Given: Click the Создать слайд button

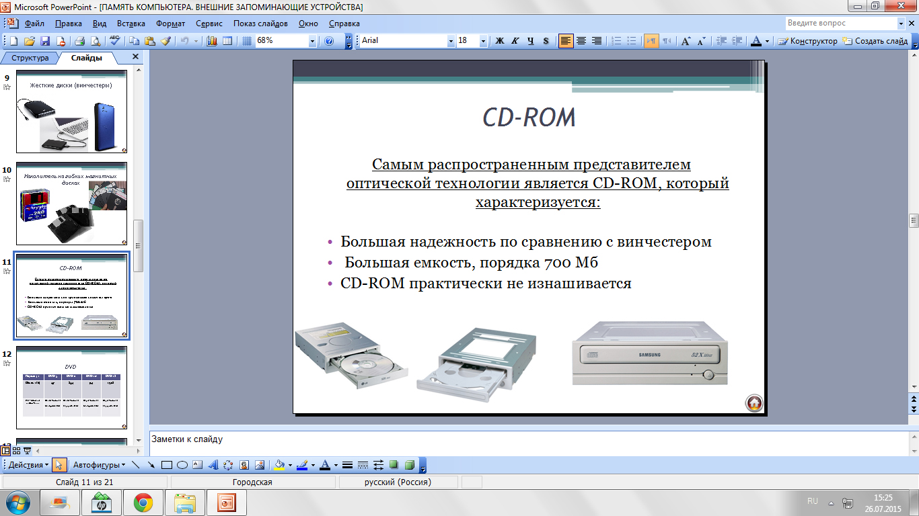Looking at the screenshot, I should click(x=876, y=41).
